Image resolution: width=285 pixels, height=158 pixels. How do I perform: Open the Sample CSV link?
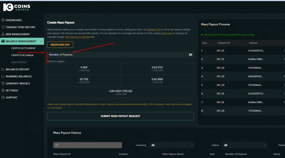coord(154,29)
